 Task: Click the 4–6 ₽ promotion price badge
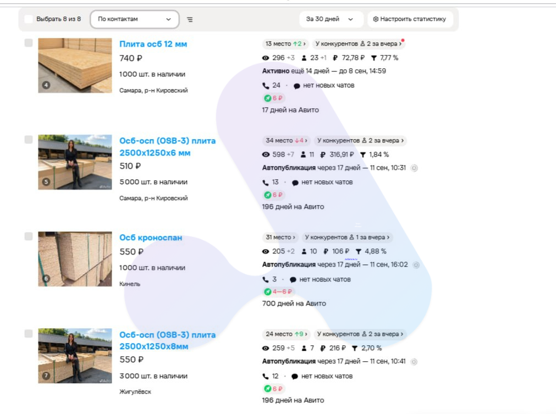(282, 292)
